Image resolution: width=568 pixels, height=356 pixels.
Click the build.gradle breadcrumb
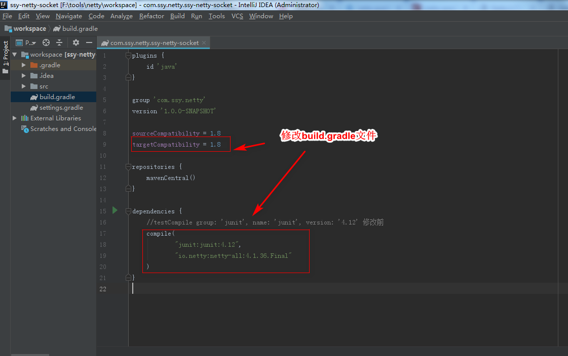pos(75,28)
